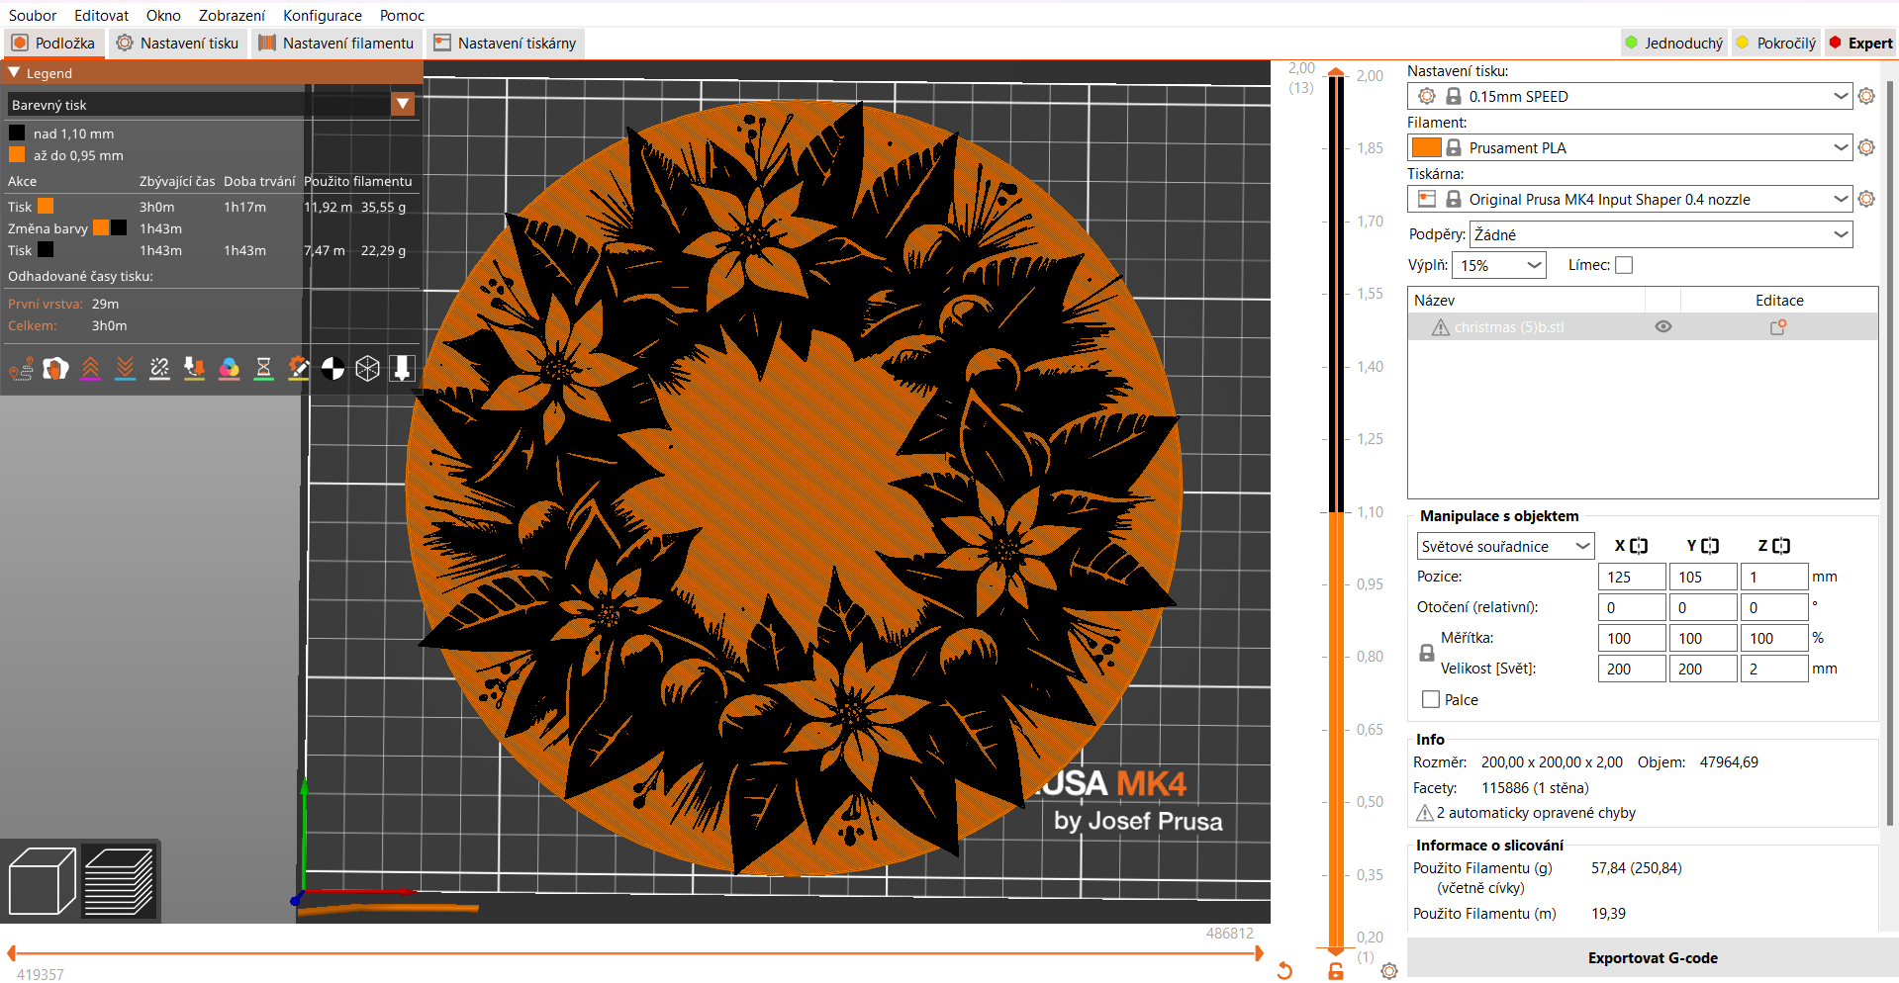Toggle visibility eye of christmas (5)b.stl
1899x983 pixels.
pyautogui.click(x=1663, y=327)
